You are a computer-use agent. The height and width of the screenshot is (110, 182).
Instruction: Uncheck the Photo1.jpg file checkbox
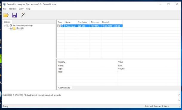[x=58, y=26]
